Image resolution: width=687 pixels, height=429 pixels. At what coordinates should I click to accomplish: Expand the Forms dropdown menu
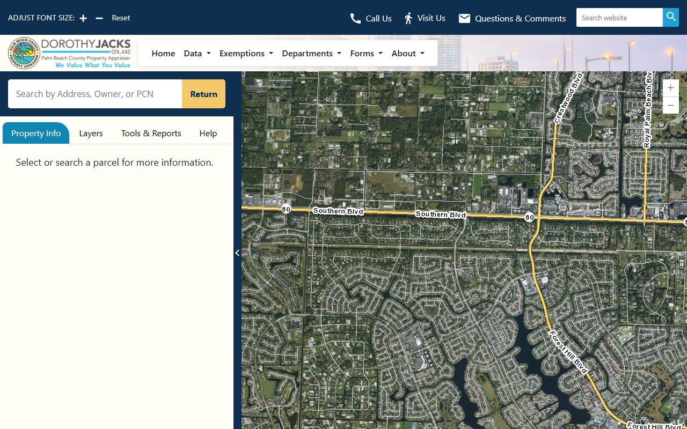click(366, 53)
